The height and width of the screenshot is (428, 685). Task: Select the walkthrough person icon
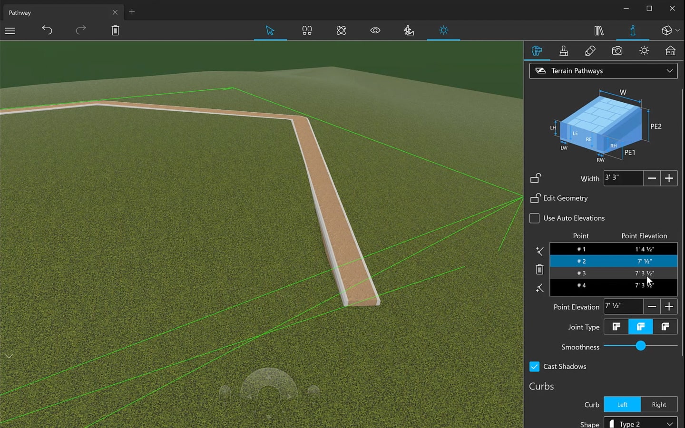point(409,30)
